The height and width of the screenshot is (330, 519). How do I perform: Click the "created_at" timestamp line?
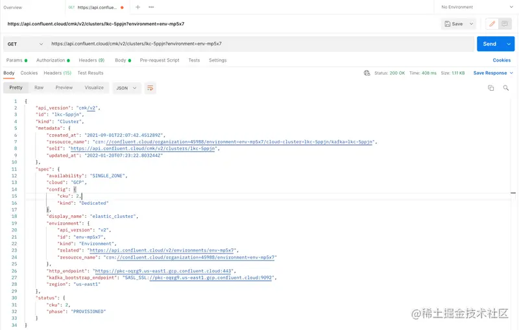pos(106,135)
